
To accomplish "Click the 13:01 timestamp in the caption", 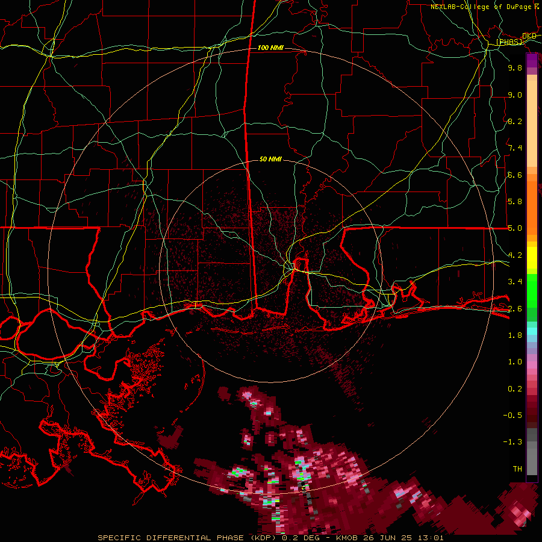I will [432, 538].
